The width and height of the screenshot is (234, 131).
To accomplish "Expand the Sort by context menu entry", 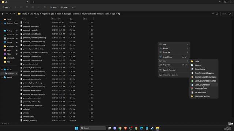I will pyautogui.click(x=174, y=48).
